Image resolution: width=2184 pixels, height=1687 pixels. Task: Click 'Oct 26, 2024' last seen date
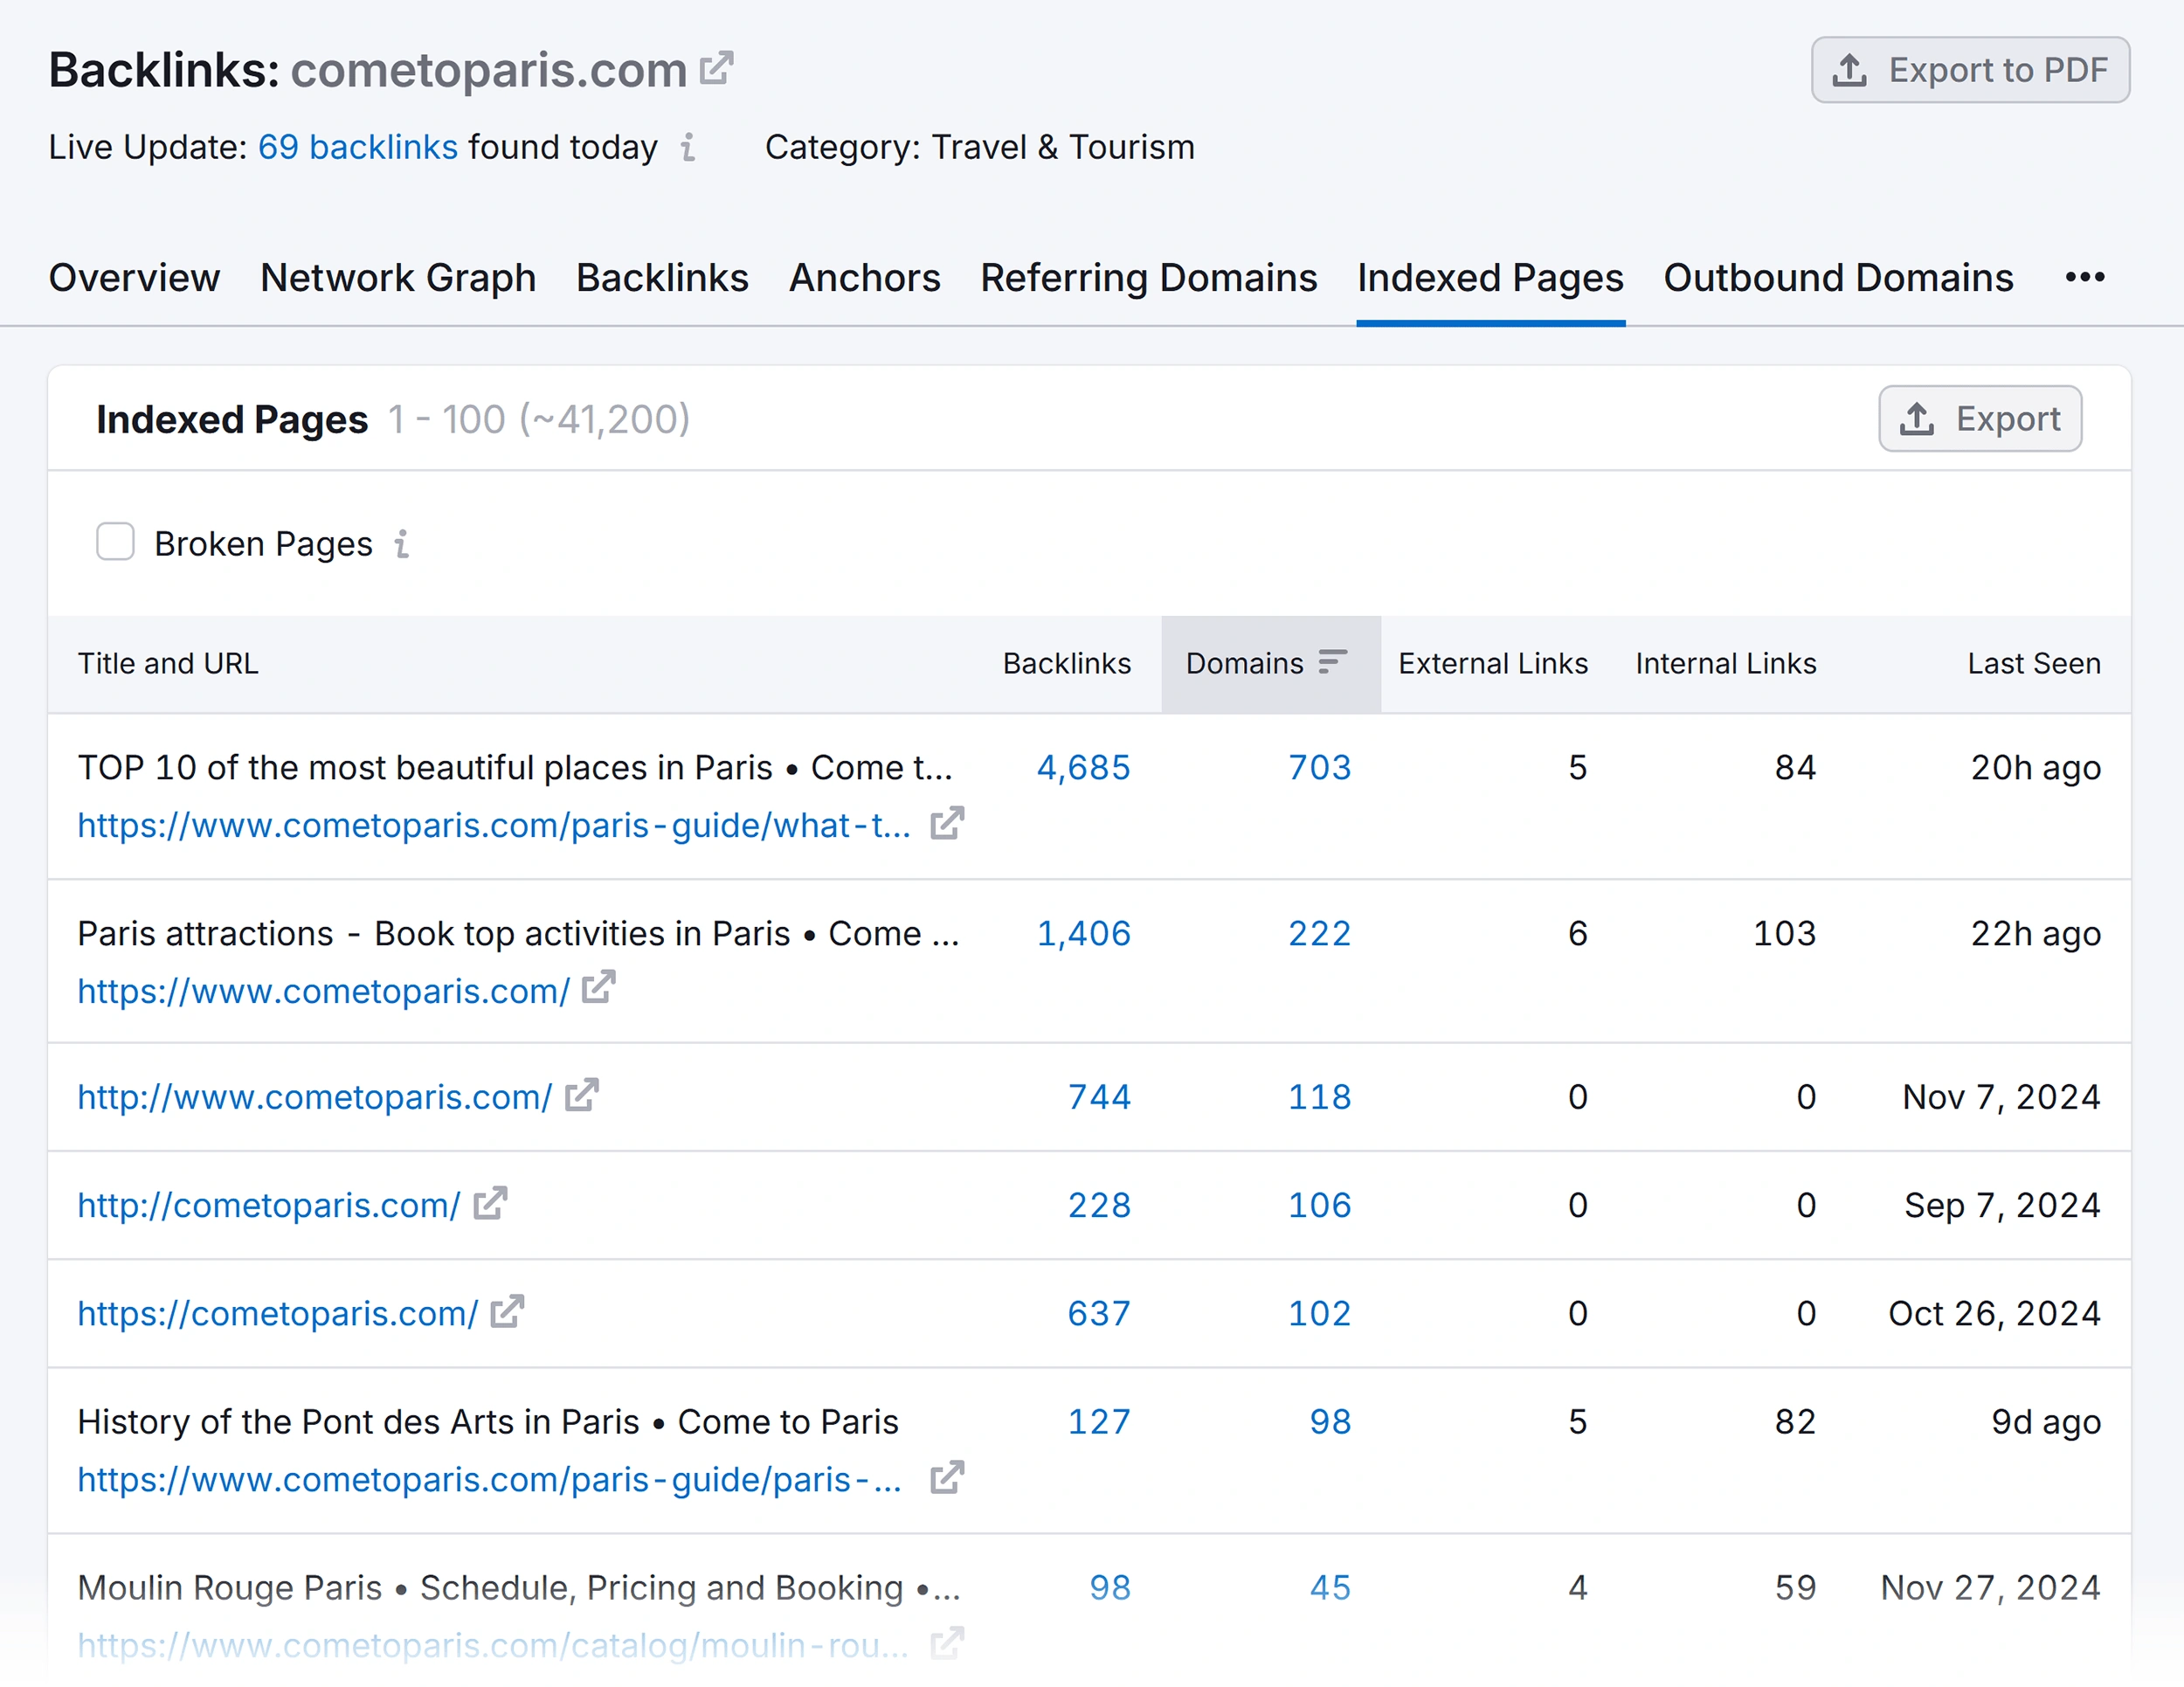pos(1994,1313)
